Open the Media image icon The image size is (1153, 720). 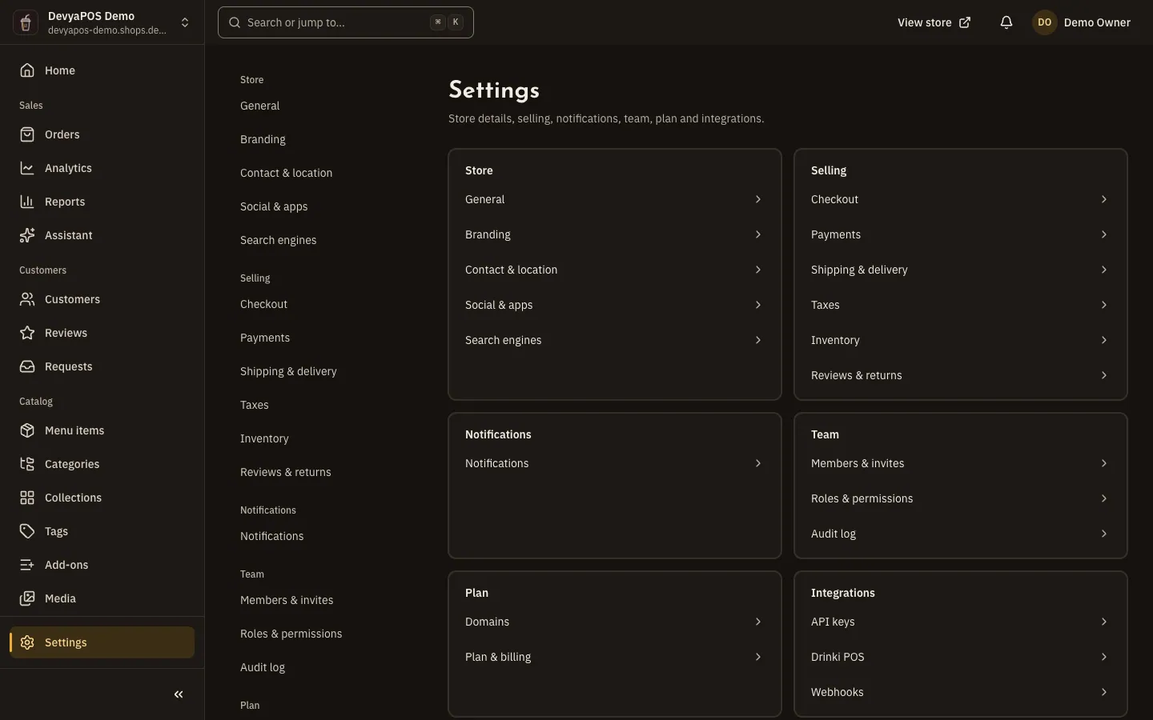pyautogui.click(x=27, y=598)
